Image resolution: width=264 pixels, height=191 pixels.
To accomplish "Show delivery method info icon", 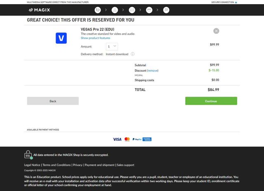I will pos(133,54).
